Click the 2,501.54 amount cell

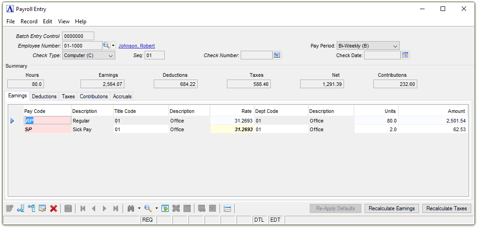point(433,121)
